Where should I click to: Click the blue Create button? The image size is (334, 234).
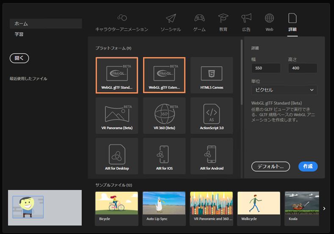[308, 166]
